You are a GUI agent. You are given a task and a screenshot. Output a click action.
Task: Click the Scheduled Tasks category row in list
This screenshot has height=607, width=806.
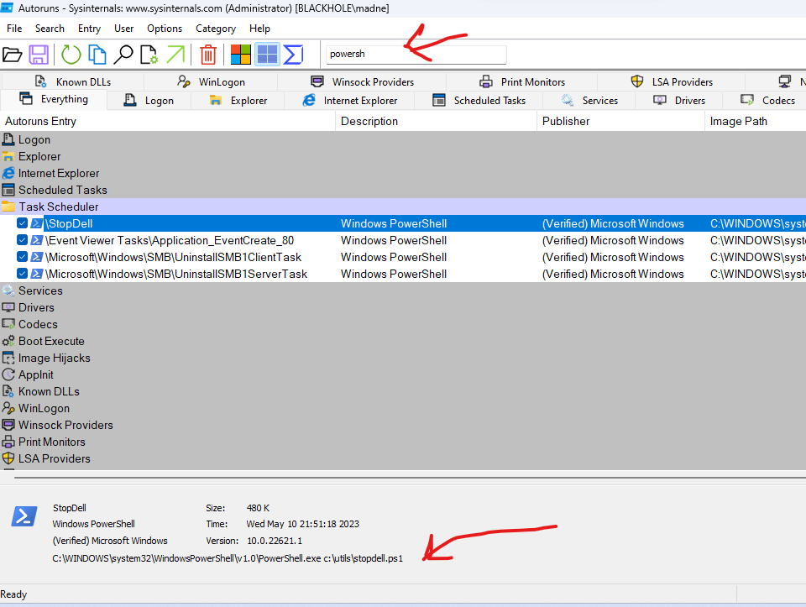click(403, 191)
